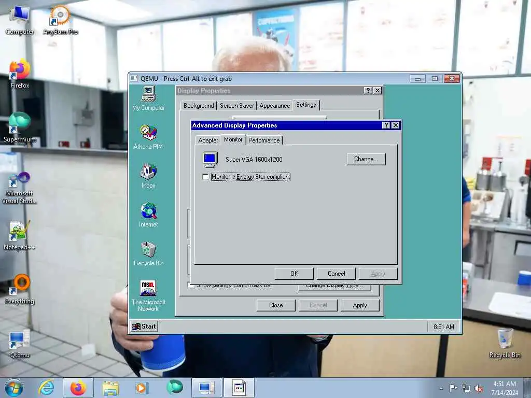Launch AnyBurn Pro desktop shortcut
The width and height of the screenshot is (531, 398).
60,20
